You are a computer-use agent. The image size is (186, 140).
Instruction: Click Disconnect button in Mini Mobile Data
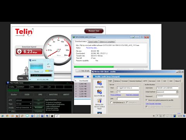38,107
